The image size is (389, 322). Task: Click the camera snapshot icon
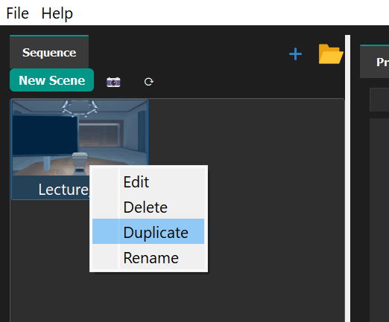[x=113, y=82]
